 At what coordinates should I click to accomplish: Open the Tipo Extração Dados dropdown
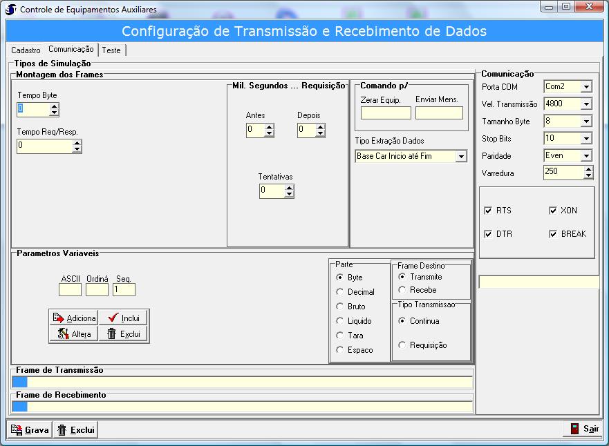point(461,157)
